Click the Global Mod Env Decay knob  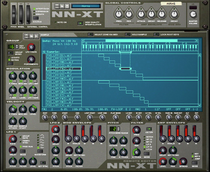point(174,14)
